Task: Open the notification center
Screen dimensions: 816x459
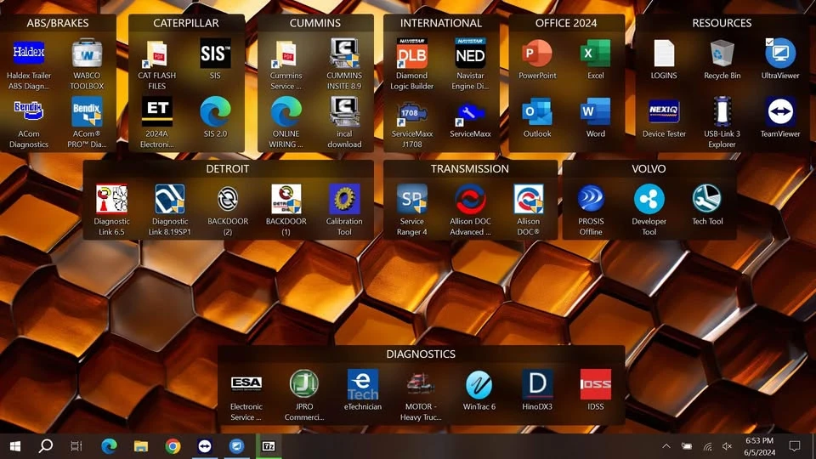Action: coord(794,446)
